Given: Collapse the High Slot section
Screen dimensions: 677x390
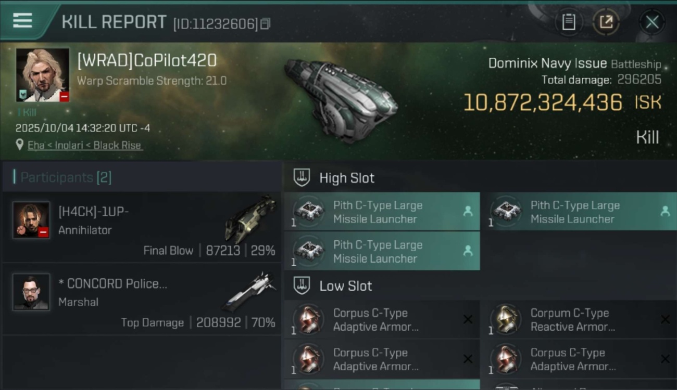Looking at the screenshot, I should 302,178.
